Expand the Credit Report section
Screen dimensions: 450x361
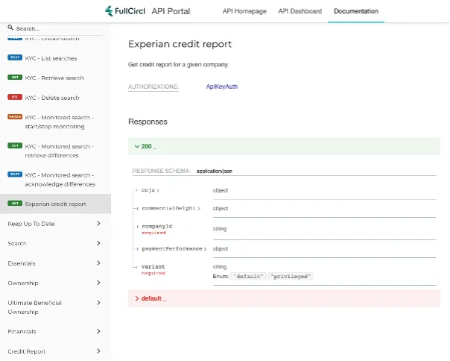click(x=55, y=351)
